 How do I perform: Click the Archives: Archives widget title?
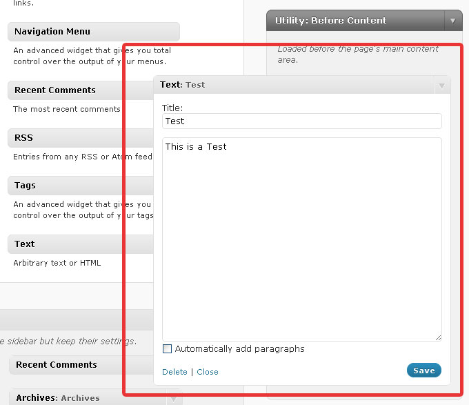tap(58, 398)
